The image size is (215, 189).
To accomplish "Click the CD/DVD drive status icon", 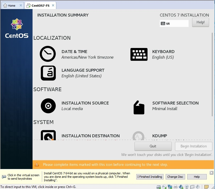I will [164, 187].
